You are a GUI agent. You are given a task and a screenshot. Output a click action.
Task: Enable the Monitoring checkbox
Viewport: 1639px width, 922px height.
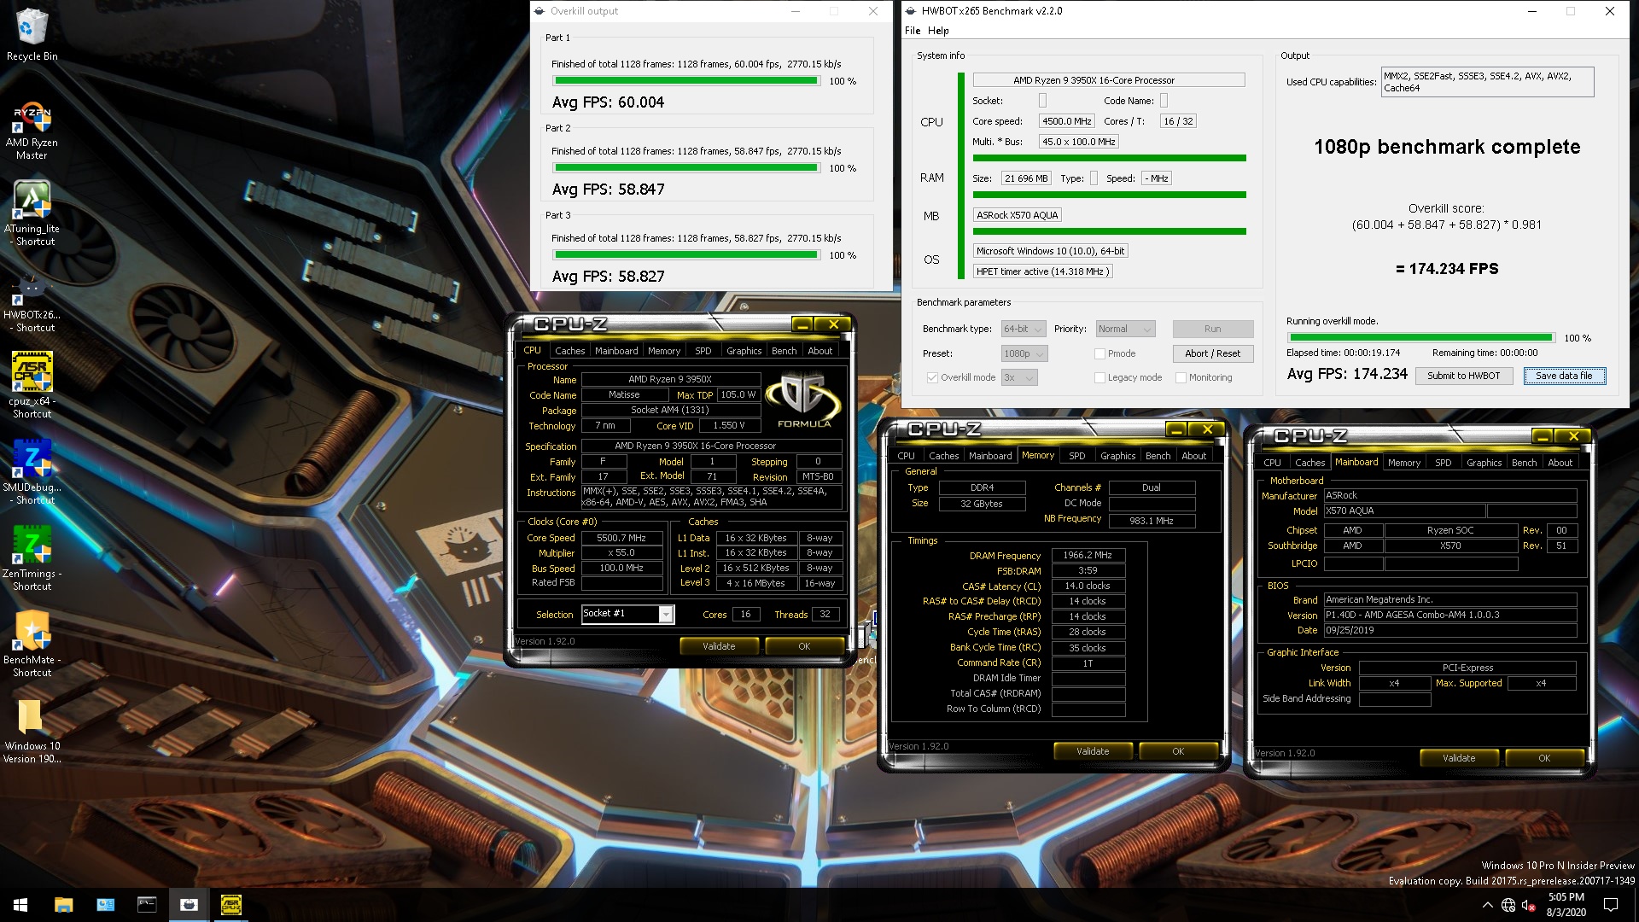[1181, 377]
